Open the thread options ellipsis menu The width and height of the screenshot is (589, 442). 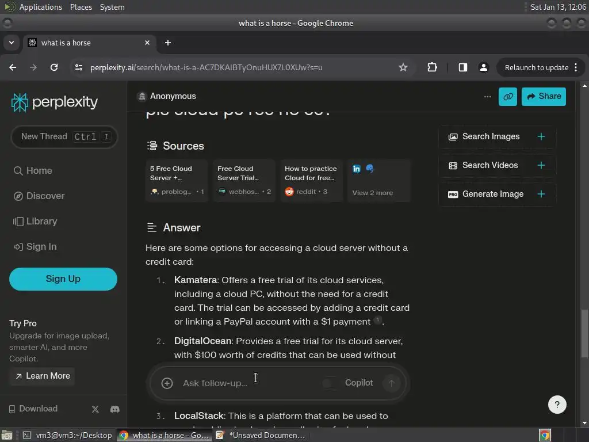(x=487, y=97)
